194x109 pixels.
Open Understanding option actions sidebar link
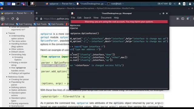click(x=18, y=37)
